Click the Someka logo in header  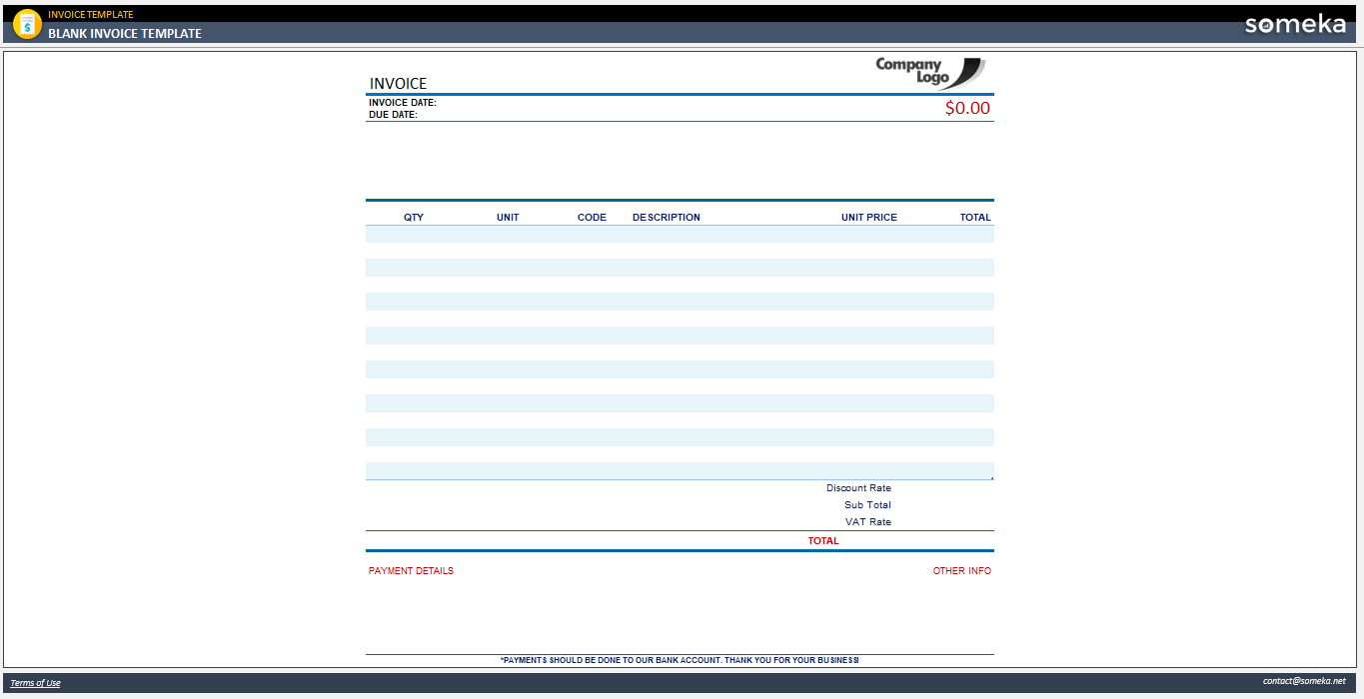click(x=1295, y=25)
